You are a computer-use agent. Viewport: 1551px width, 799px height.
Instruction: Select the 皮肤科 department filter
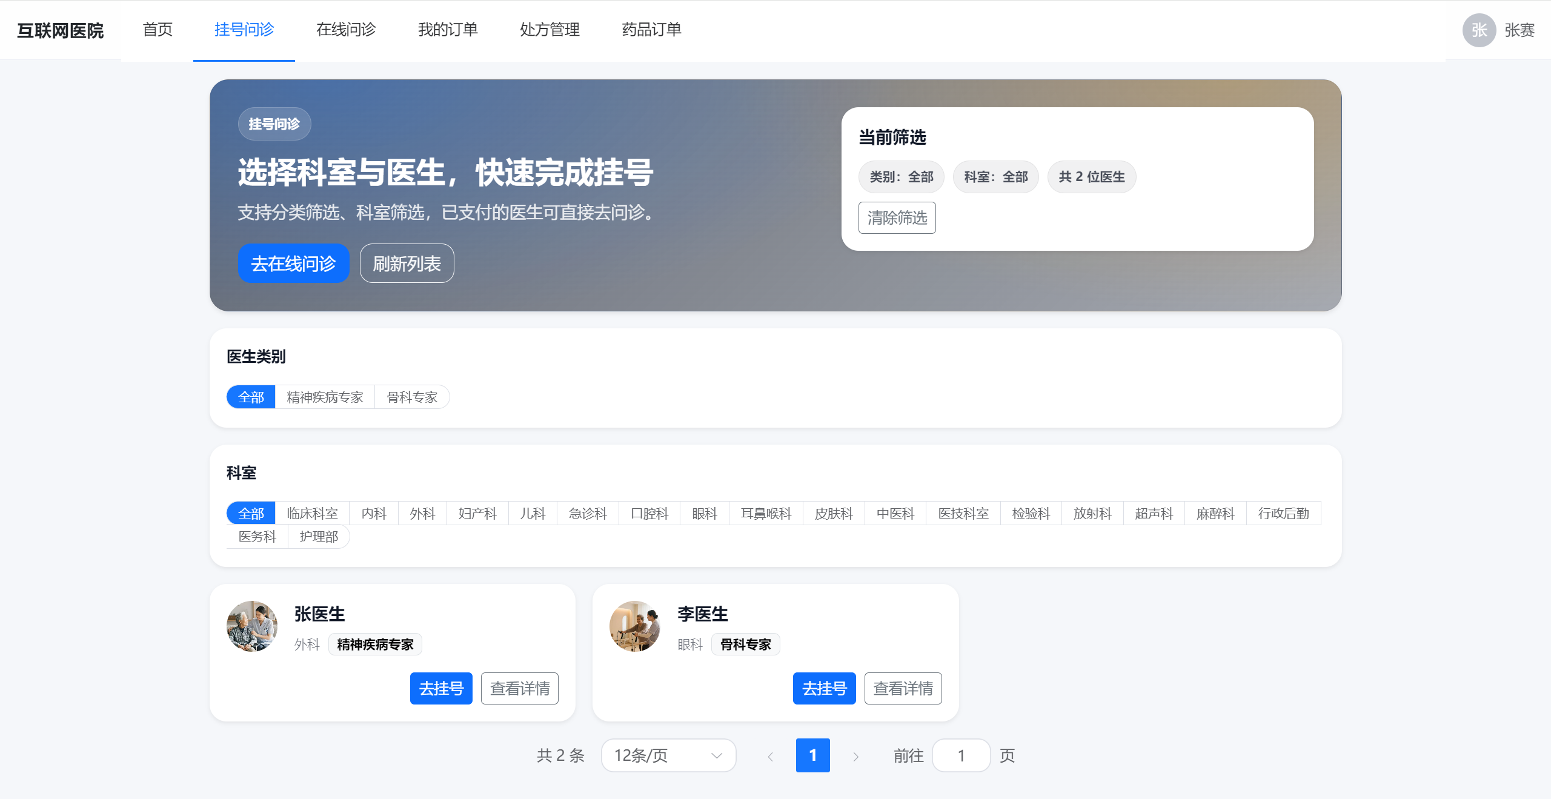click(833, 513)
